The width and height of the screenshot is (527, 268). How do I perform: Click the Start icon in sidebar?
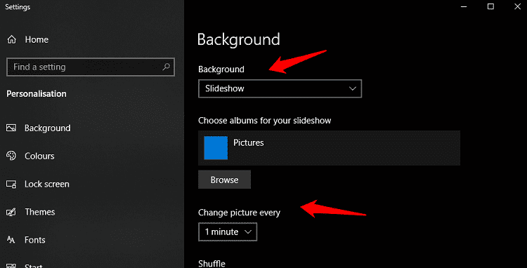(x=11, y=266)
